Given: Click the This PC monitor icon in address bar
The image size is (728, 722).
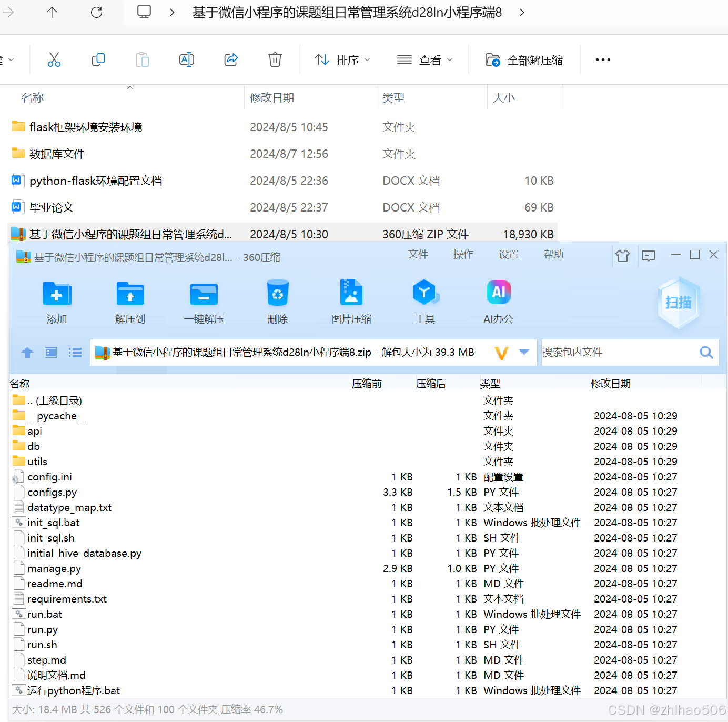Looking at the screenshot, I should coord(144,12).
